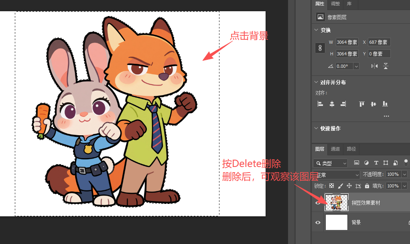Lock all layer attributes with the padlock
The width and height of the screenshot is (410, 244).
[367, 186]
